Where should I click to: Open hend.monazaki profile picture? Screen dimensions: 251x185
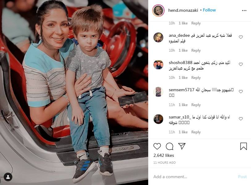[x=158, y=11]
